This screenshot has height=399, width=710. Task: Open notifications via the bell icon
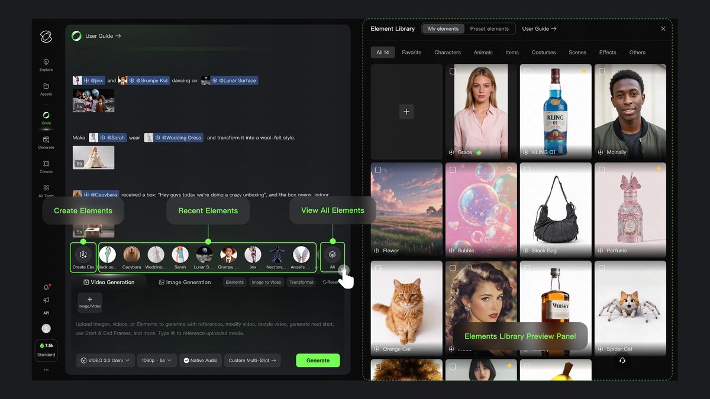[x=46, y=287]
